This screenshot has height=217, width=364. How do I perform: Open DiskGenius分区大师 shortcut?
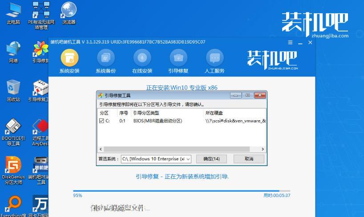pyautogui.click(x=13, y=171)
